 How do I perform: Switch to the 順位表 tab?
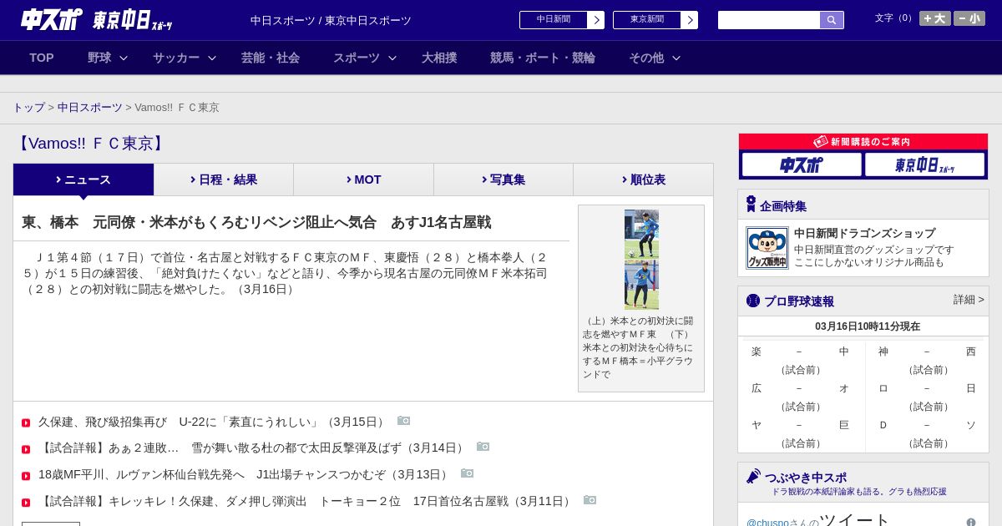pyautogui.click(x=643, y=180)
